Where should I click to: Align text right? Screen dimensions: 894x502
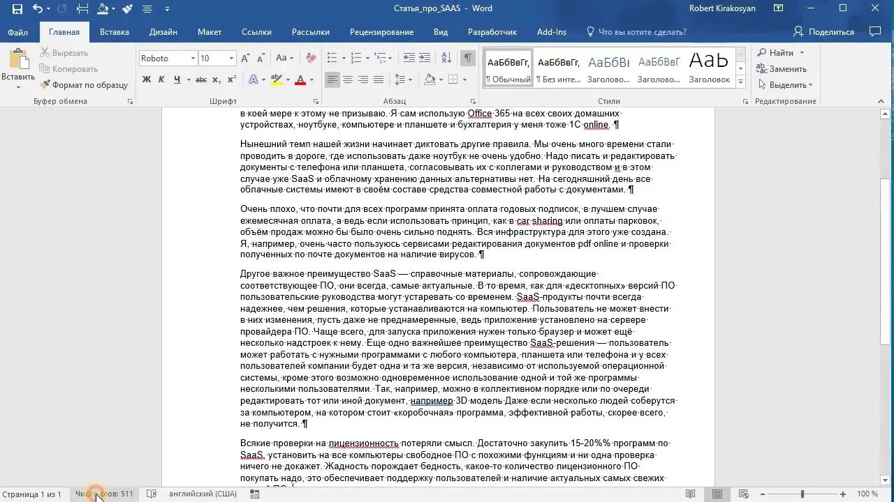[363, 79]
